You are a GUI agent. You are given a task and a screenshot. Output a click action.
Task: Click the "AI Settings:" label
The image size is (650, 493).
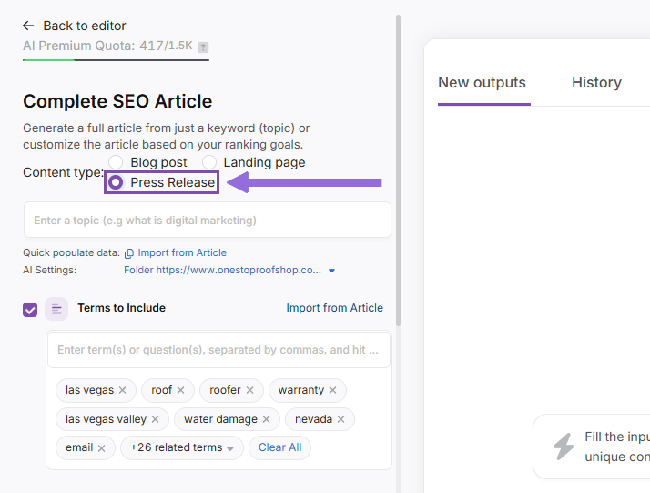[x=50, y=270]
